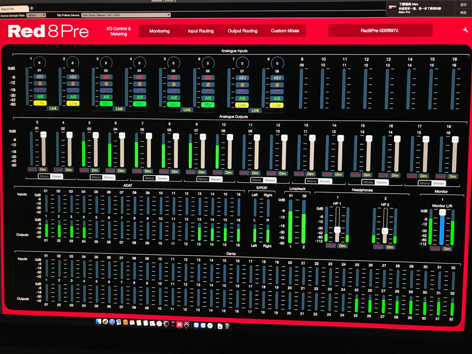Go to the Input Routing tab
Image resolution: width=472 pixels, height=354 pixels.
[201, 31]
